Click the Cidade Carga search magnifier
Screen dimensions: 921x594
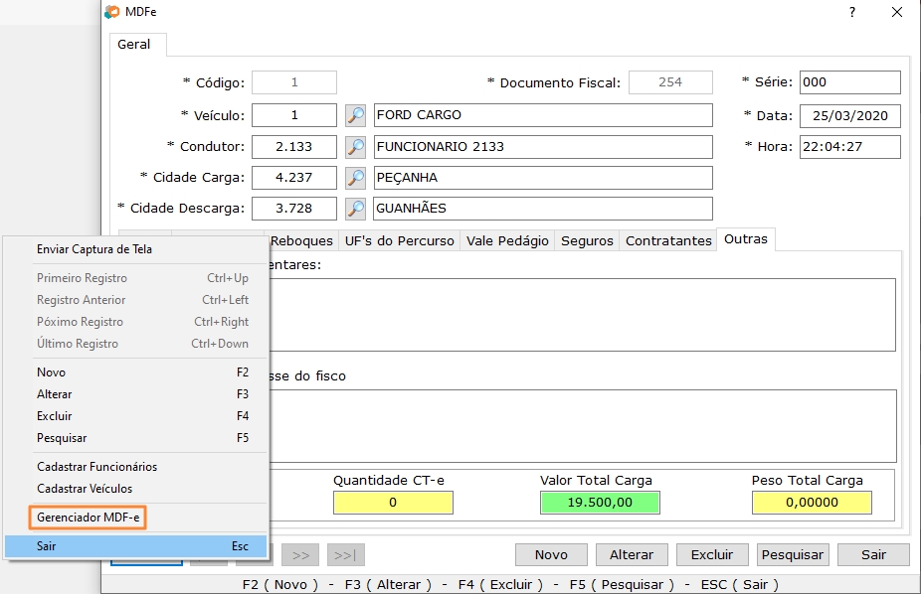[x=355, y=178]
